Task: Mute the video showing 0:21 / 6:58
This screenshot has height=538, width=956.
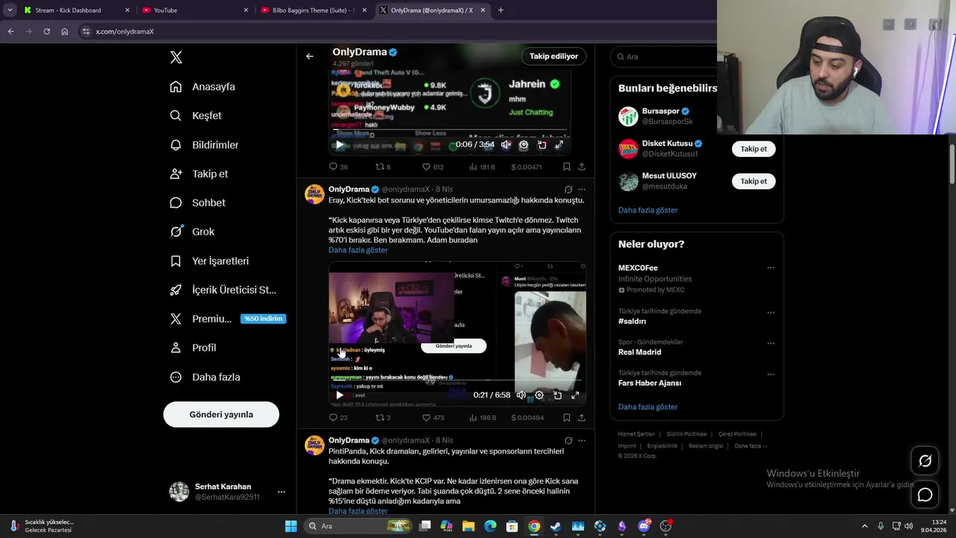Action: tap(521, 395)
